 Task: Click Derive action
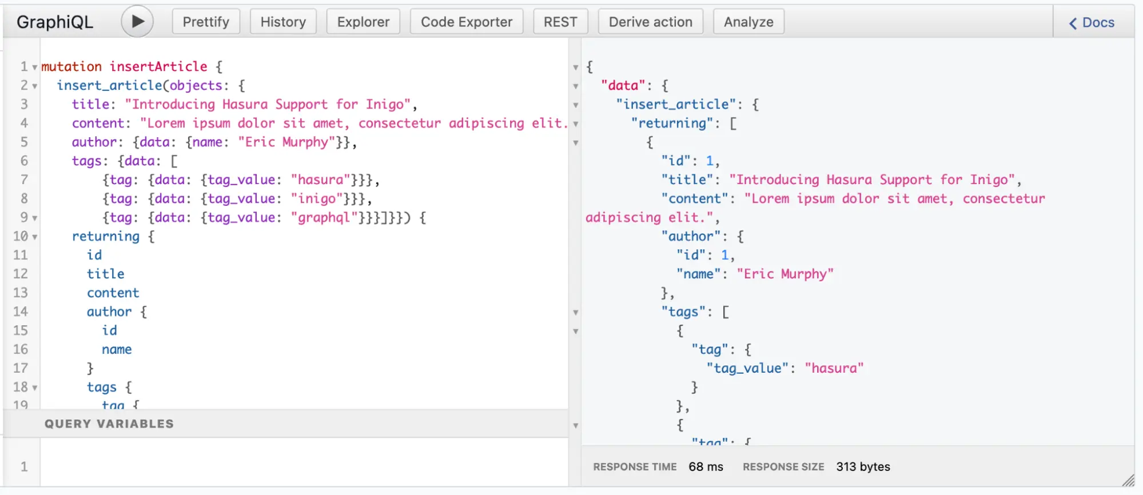[x=650, y=22]
